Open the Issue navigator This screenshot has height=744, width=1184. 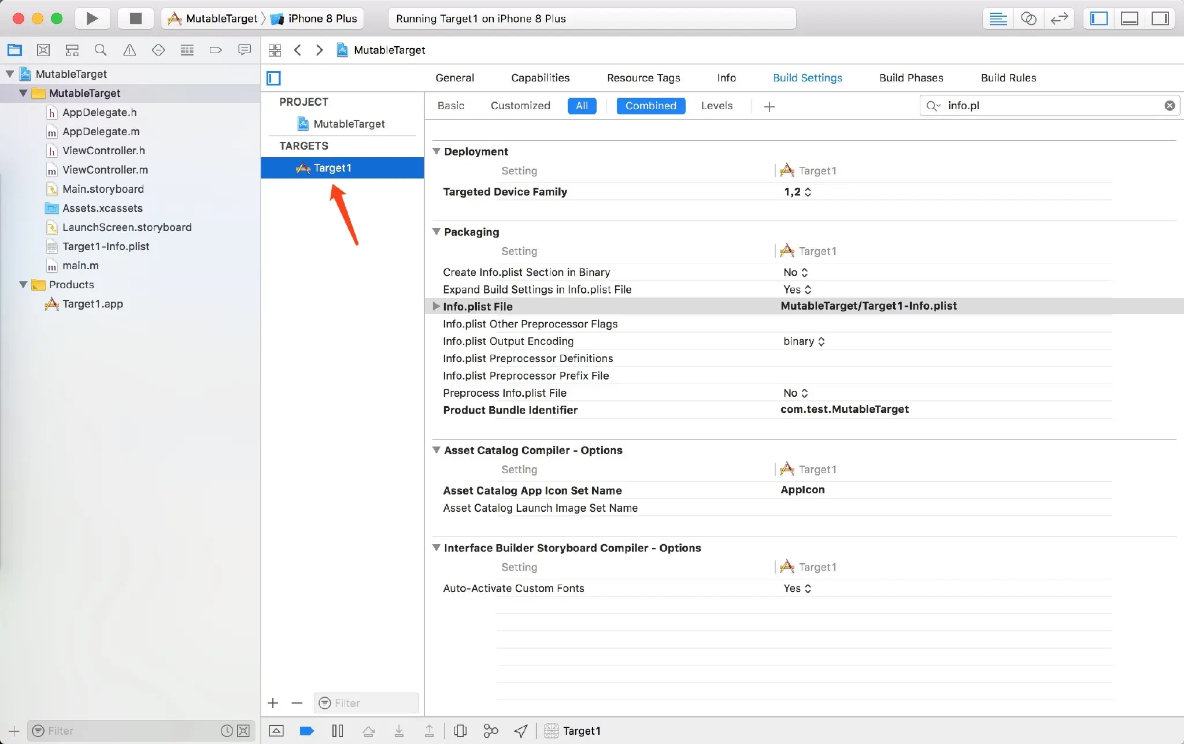pos(129,50)
